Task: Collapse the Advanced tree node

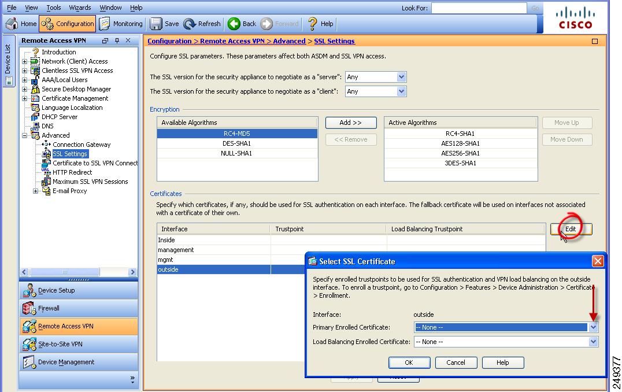Action: click(x=25, y=135)
